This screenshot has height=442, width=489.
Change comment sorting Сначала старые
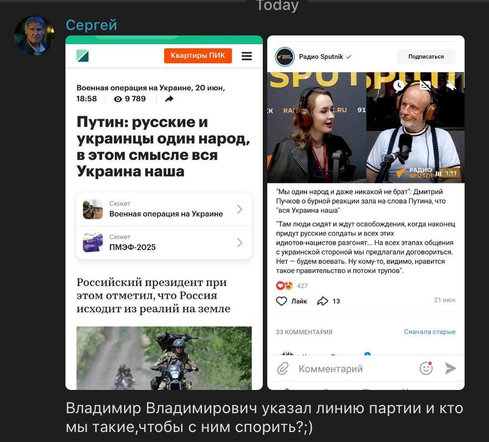[x=430, y=332]
